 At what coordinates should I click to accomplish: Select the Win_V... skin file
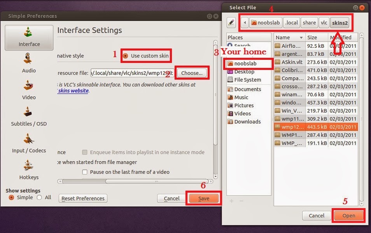[316, 111]
